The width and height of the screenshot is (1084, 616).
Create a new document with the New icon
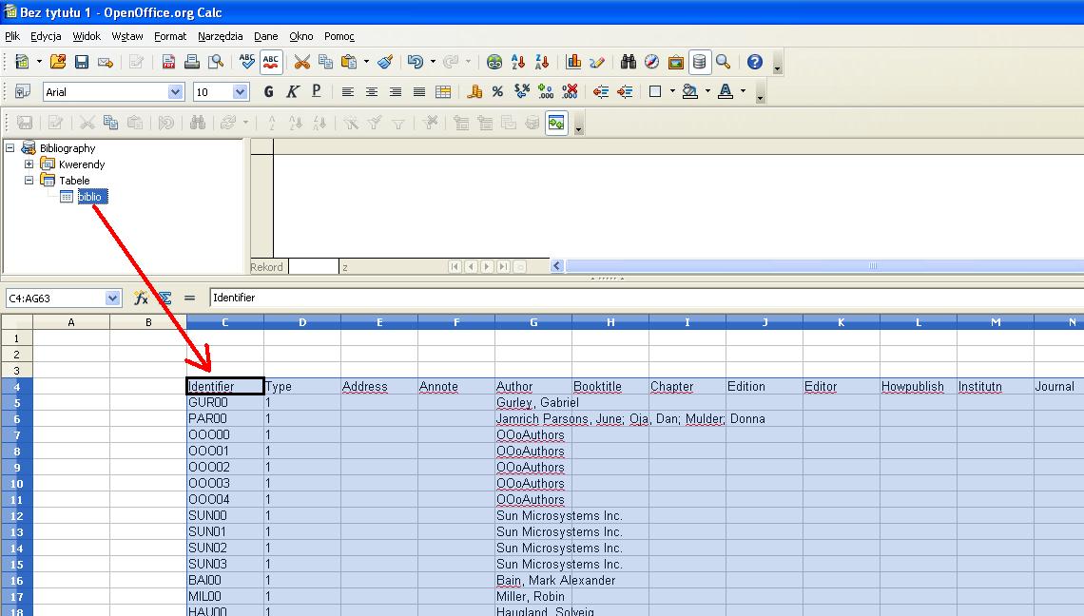point(22,62)
